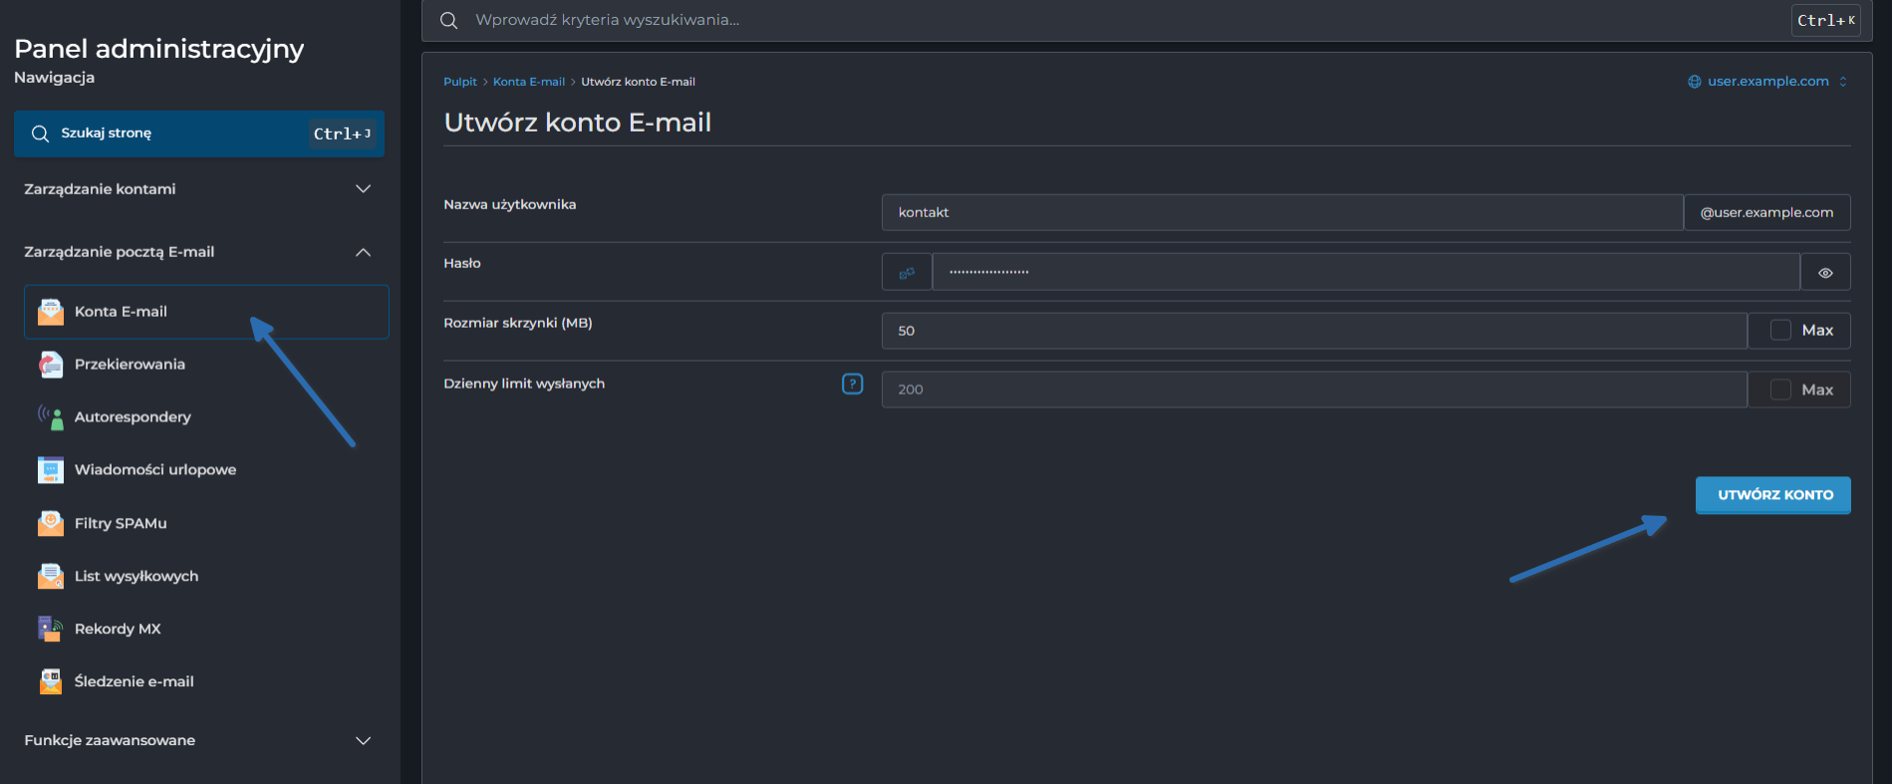1892x784 pixels.
Task: Go to Pulpit via breadcrumb link
Action: (460, 82)
